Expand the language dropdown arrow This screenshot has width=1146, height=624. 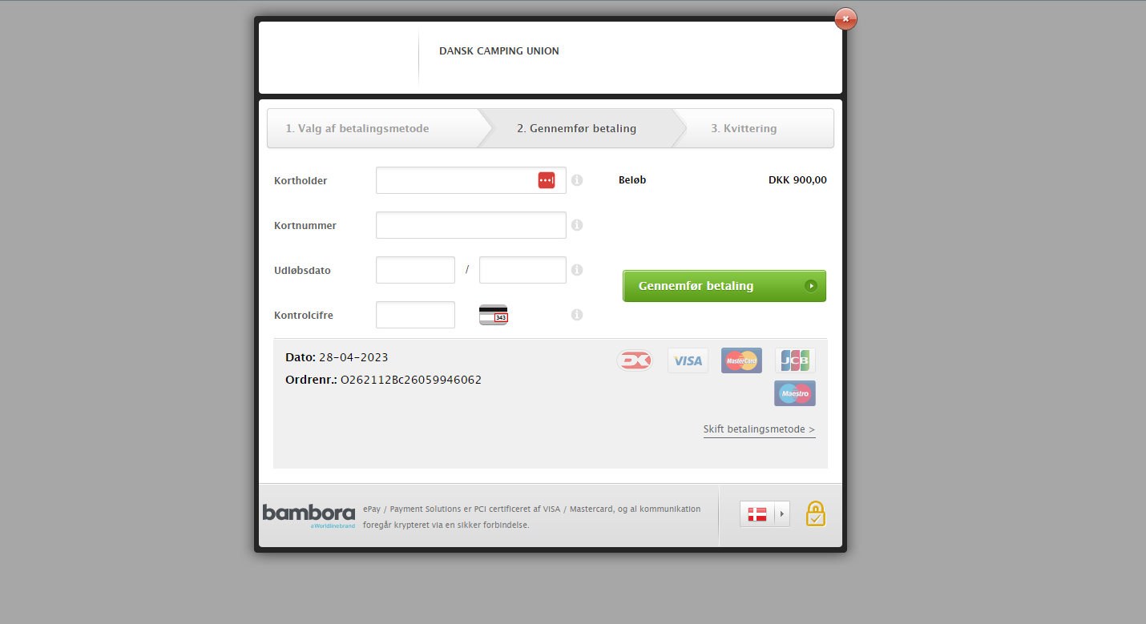pos(782,514)
